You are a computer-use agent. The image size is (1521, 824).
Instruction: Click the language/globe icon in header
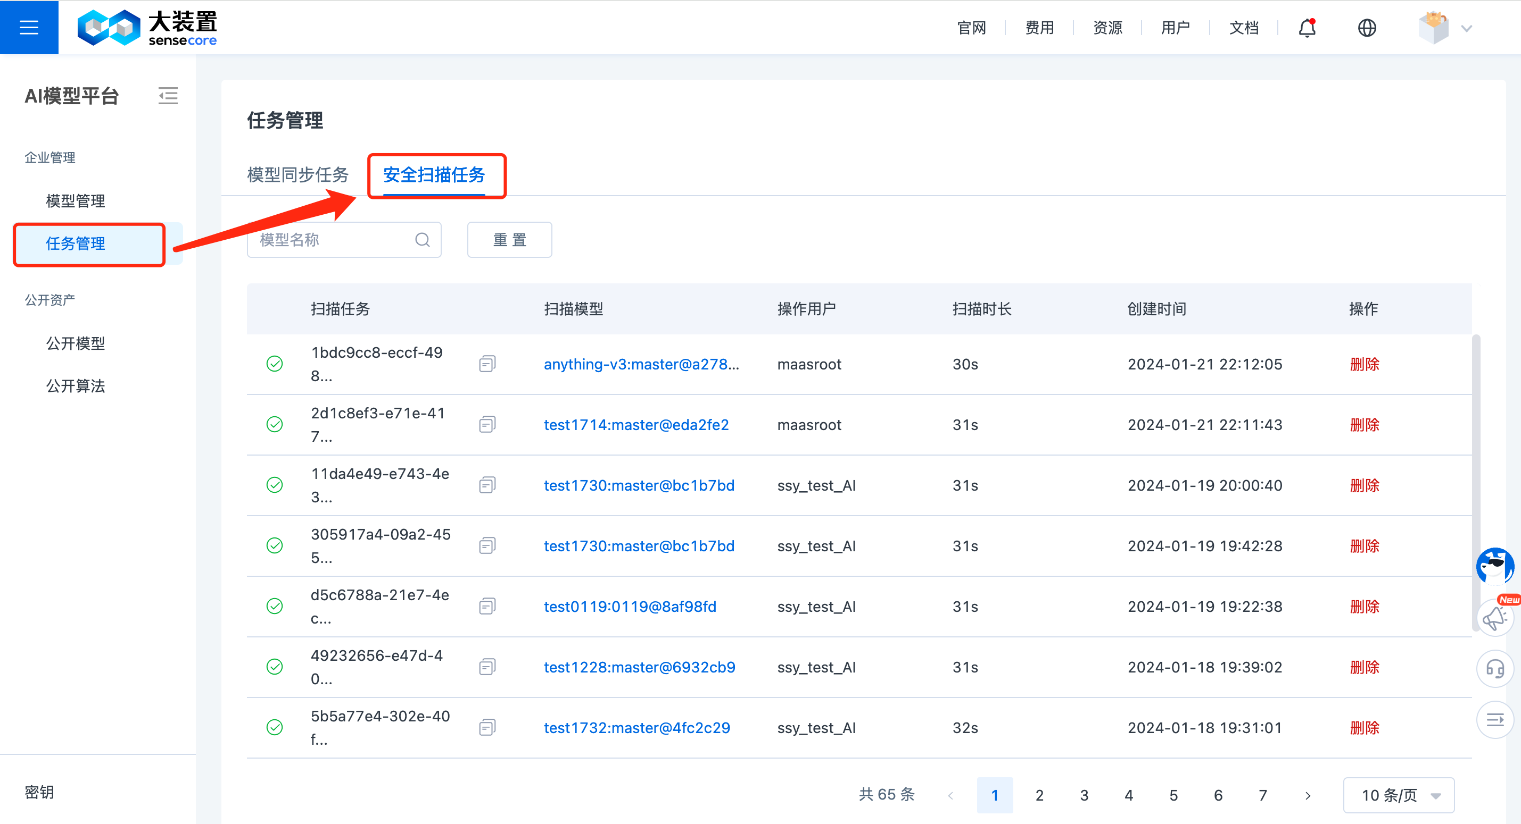[x=1367, y=27]
